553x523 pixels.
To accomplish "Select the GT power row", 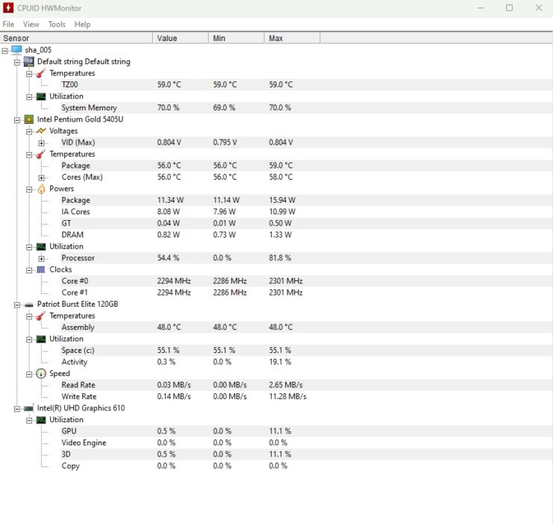I will point(307,223).
